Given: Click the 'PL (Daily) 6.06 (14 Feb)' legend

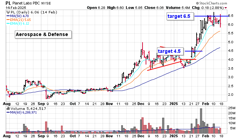Looking at the screenshot, I should coord(34,12).
